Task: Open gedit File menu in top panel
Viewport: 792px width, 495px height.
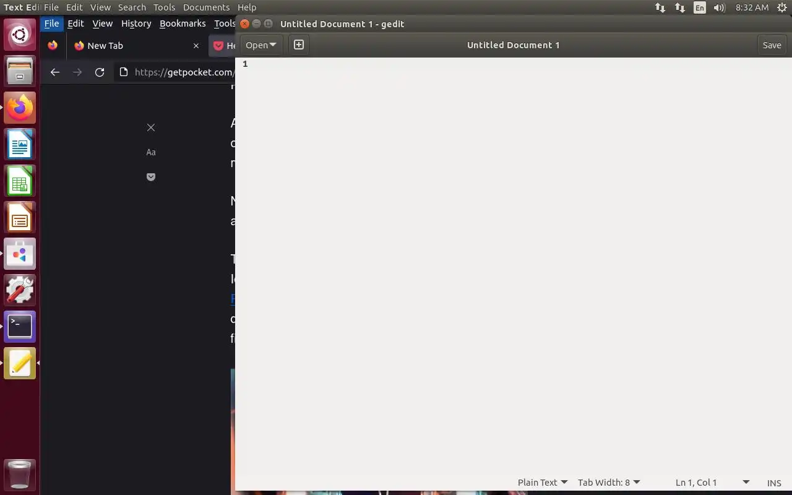Action: [51, 7]
